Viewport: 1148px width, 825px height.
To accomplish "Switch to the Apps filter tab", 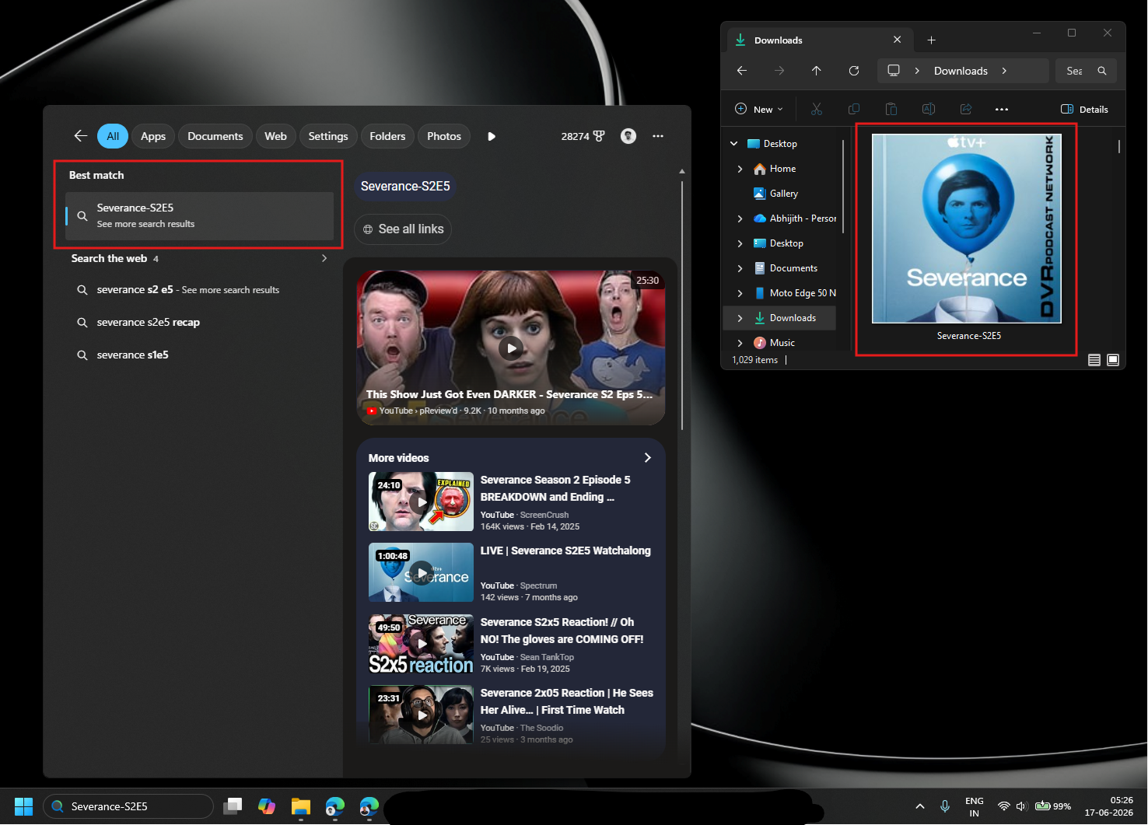I will [153, 136].
